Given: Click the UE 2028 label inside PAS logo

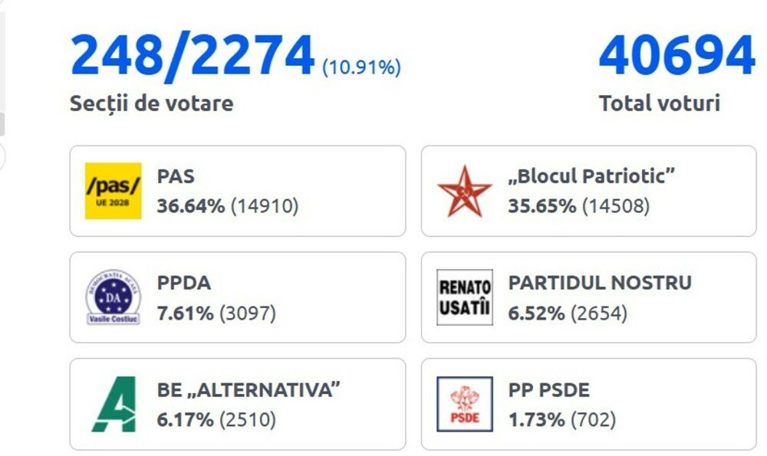Looking at the screenshot, I should 112,203.
